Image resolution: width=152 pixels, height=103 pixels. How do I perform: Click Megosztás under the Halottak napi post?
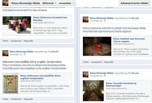(x=108, y=62)
